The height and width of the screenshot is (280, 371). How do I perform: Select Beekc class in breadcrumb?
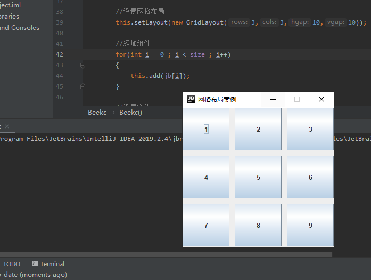97,113
